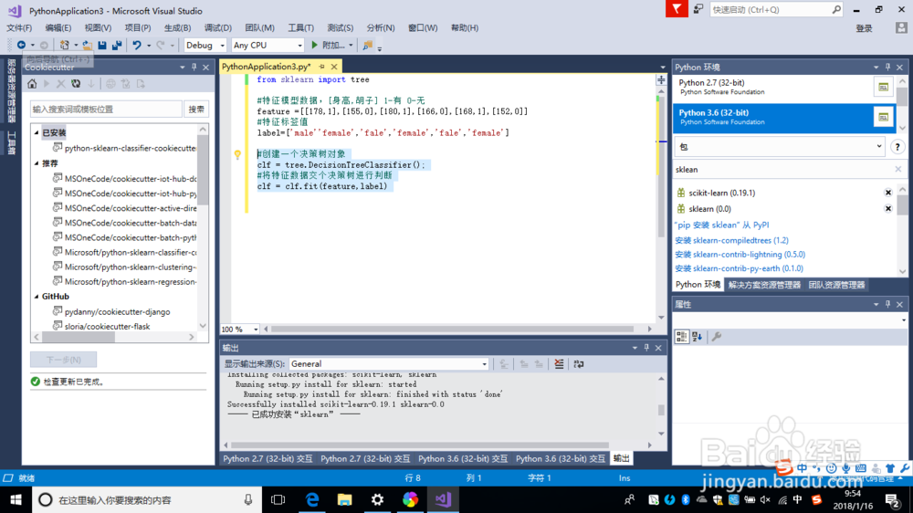Screen dimensions: 913x513
Task: Click the navigate backward arrow icon
Action: [21, 45]
